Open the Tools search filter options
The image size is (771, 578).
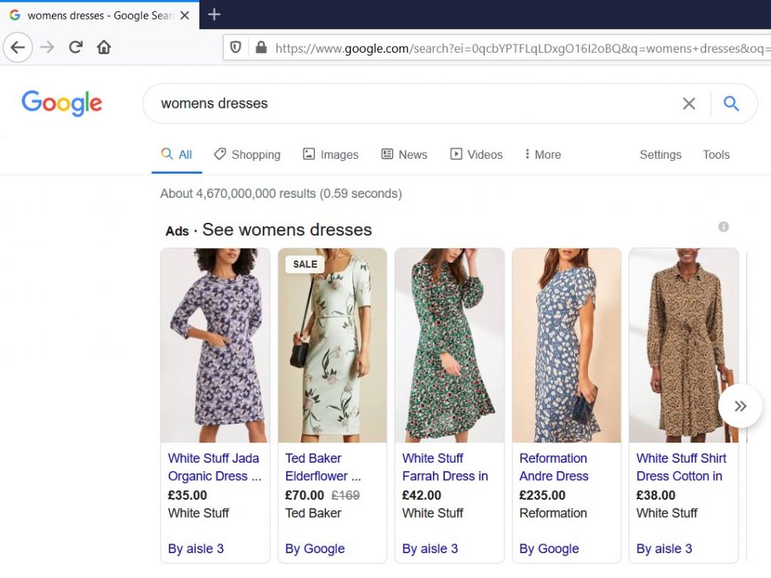click(x=716, y=154)
